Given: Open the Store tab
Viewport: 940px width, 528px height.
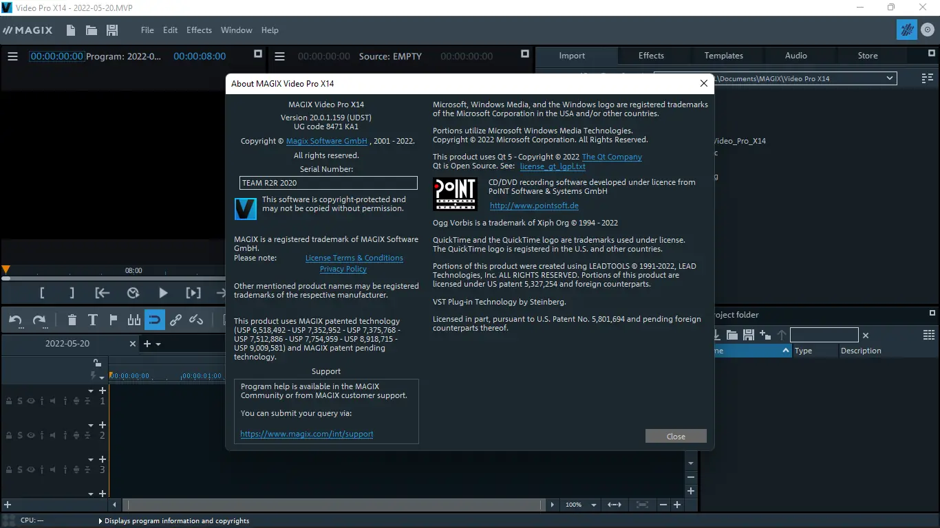Looking at the screenshot, I should [x=867, y=56].
